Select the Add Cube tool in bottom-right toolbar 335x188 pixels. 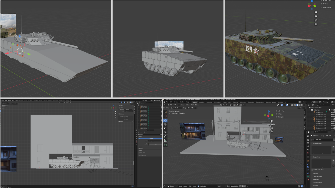pos(165,145)
